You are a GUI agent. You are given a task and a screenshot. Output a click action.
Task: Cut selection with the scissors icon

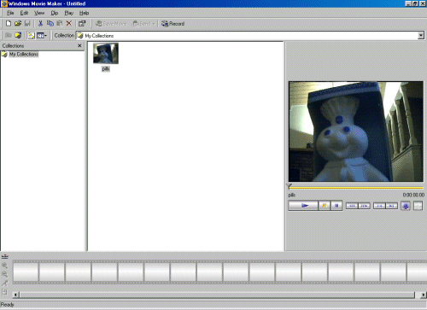[40, 24]
